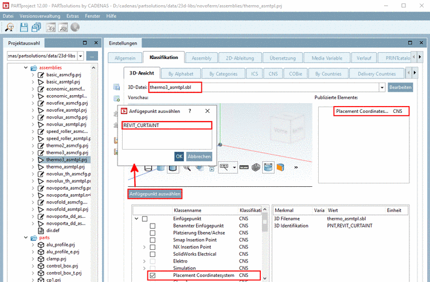This screenshot has height=282, width=430.
Task: Click the stacked floppy disks save-all icon
Action: pos(36,28)
